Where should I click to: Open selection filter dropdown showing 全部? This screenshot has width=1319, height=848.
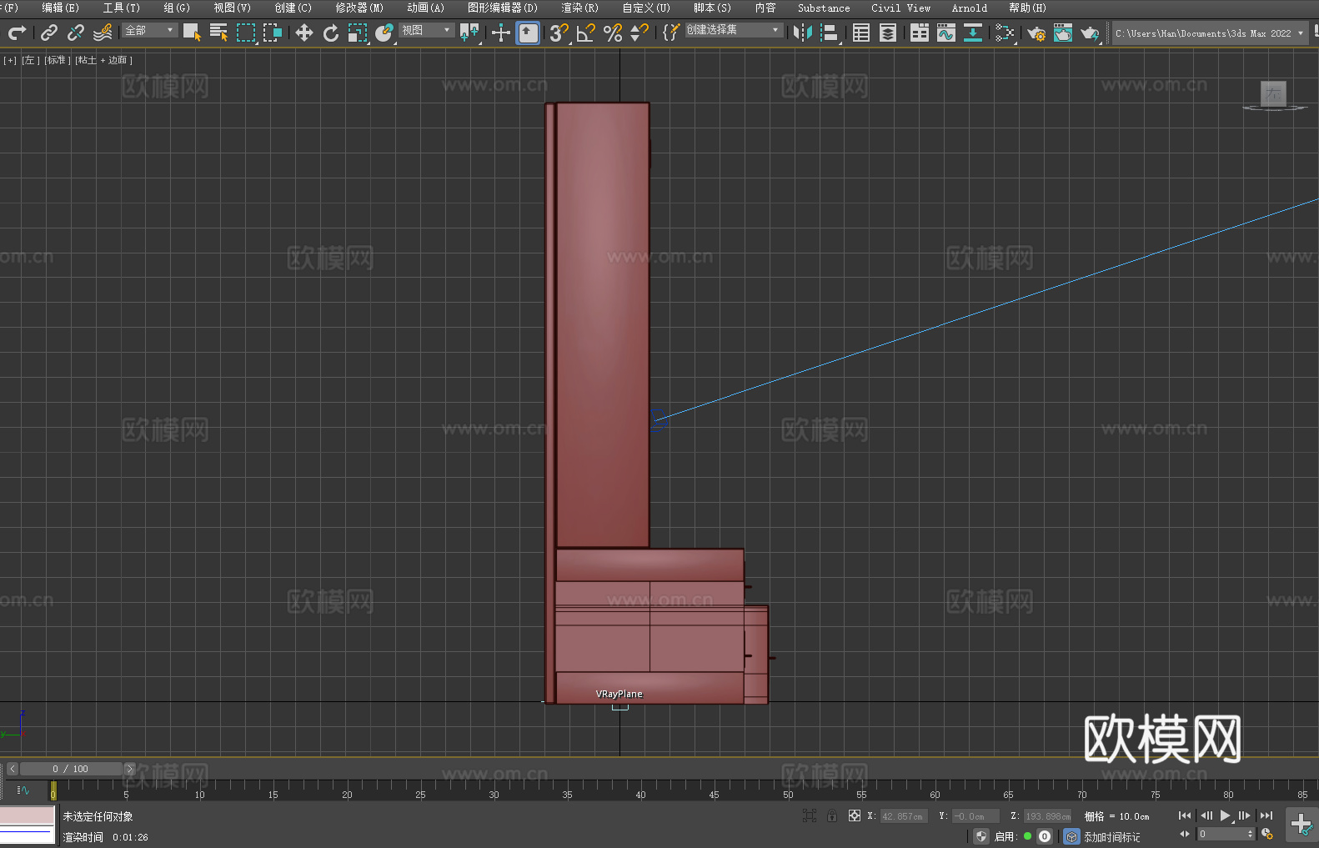click(x=150, y=30)
